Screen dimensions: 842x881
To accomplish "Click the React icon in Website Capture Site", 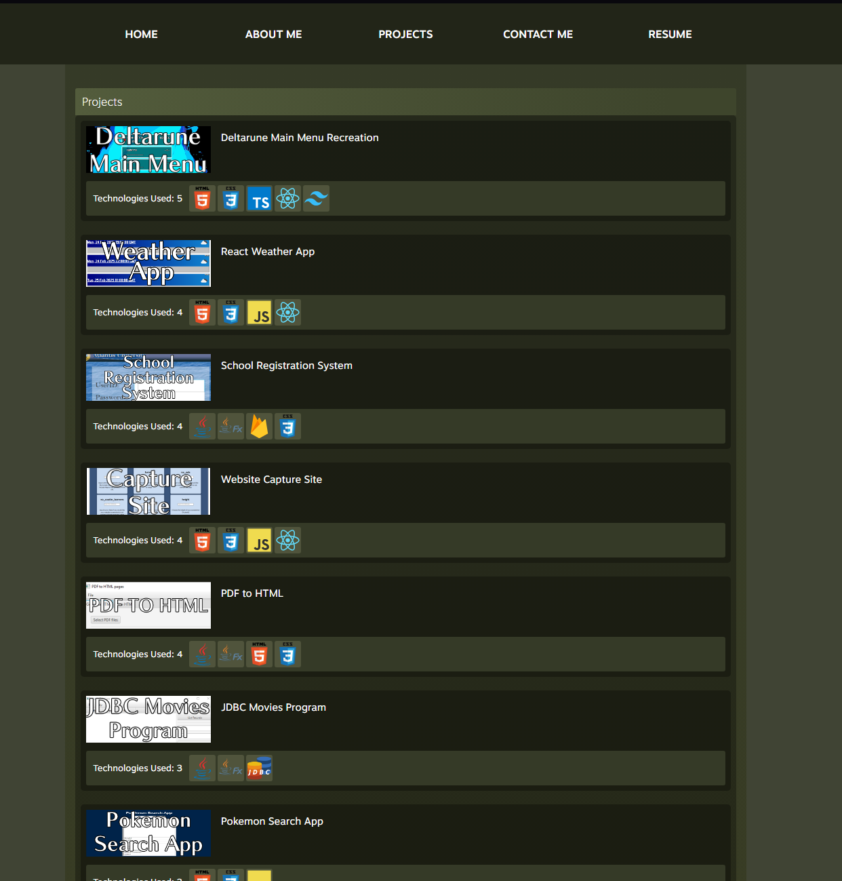I will coord(287,541).
